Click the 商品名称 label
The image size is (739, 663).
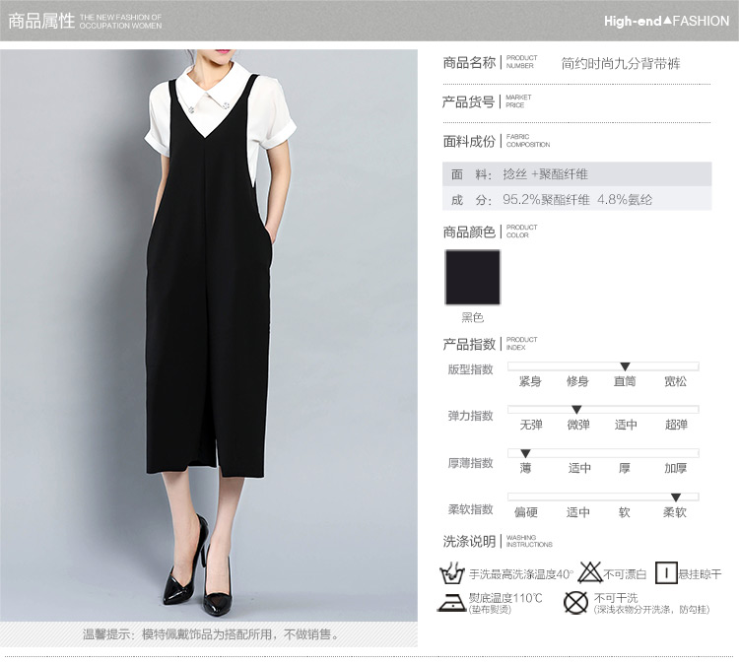[469, 63]
